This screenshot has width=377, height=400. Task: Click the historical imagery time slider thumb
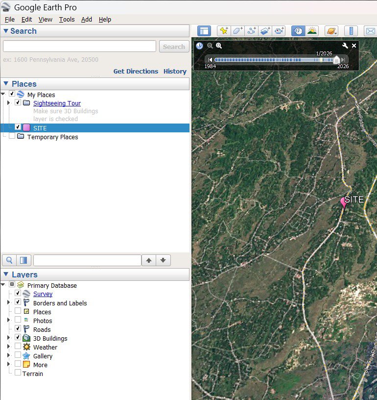(x=336, y=60)
